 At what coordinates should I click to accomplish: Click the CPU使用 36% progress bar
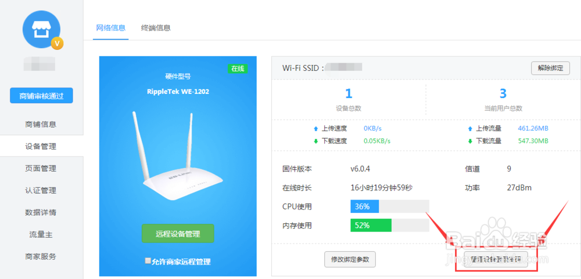tap(390, 206)
